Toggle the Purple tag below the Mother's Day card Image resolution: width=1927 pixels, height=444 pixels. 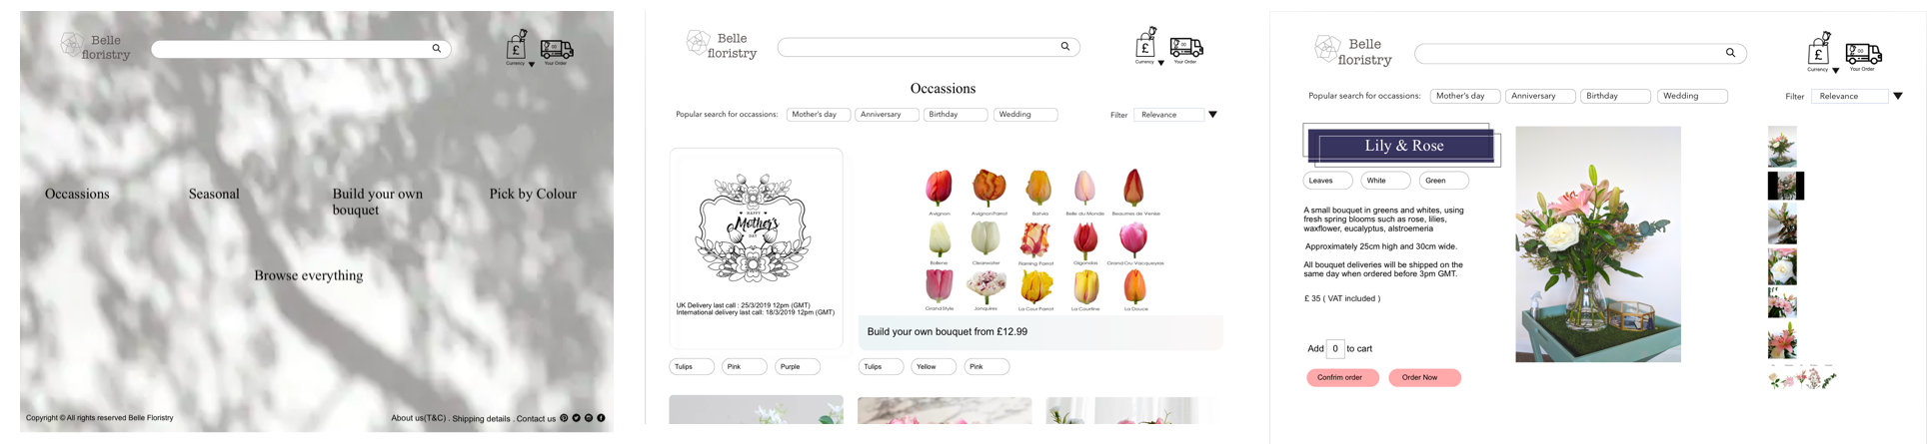click(798, 366)
